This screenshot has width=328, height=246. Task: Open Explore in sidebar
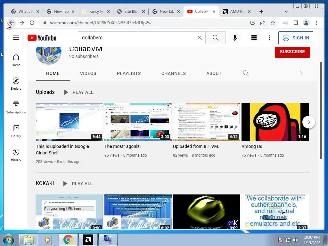pos(16,84)
